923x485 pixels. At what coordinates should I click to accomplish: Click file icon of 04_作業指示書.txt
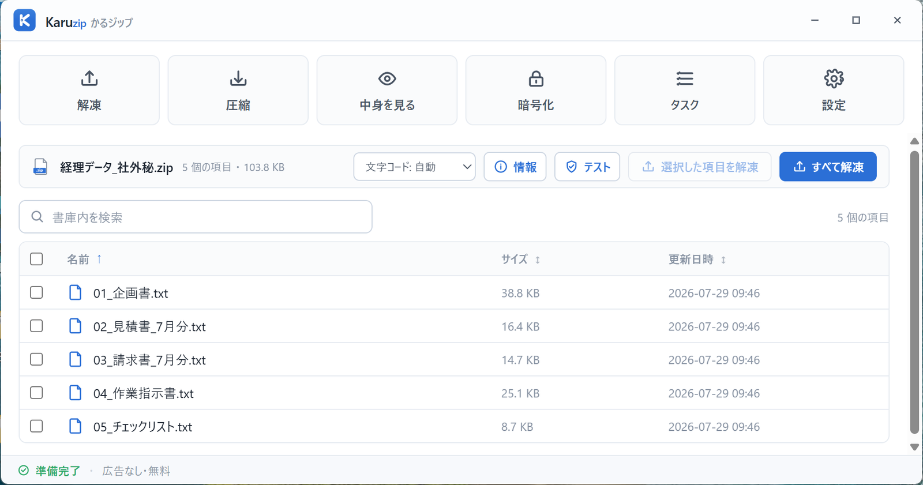point(75,393)
